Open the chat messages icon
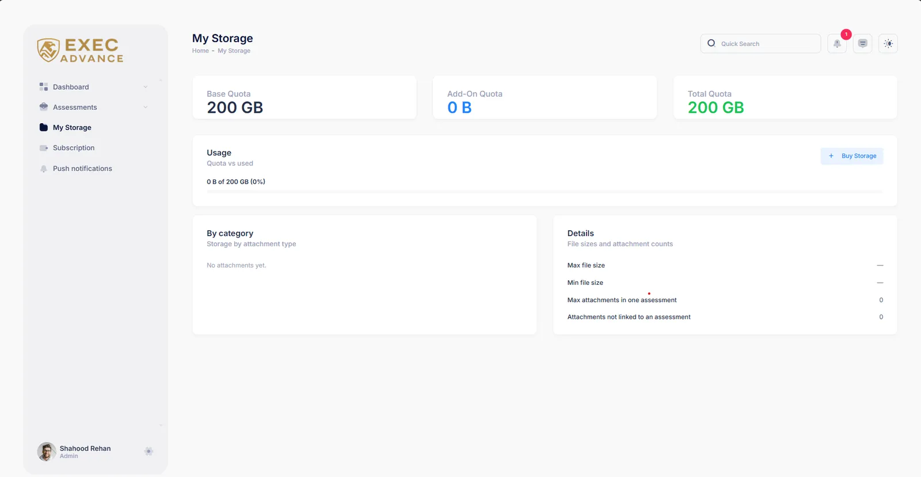Viewport: 921px width, 477px height. pos(862,44)
